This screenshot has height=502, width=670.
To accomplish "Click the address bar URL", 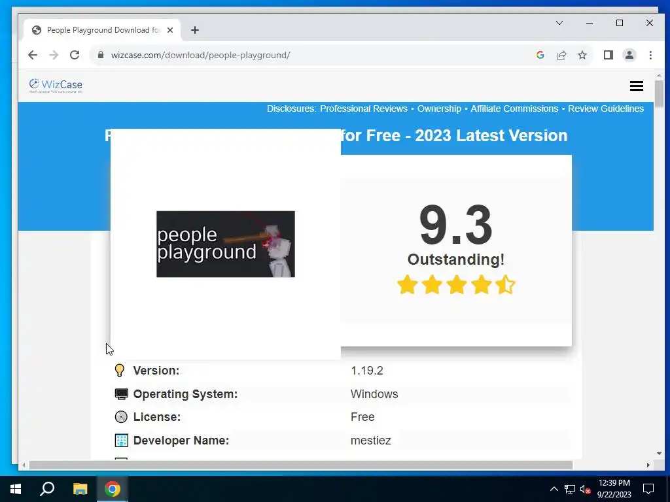I will click(x=200, y=55).
